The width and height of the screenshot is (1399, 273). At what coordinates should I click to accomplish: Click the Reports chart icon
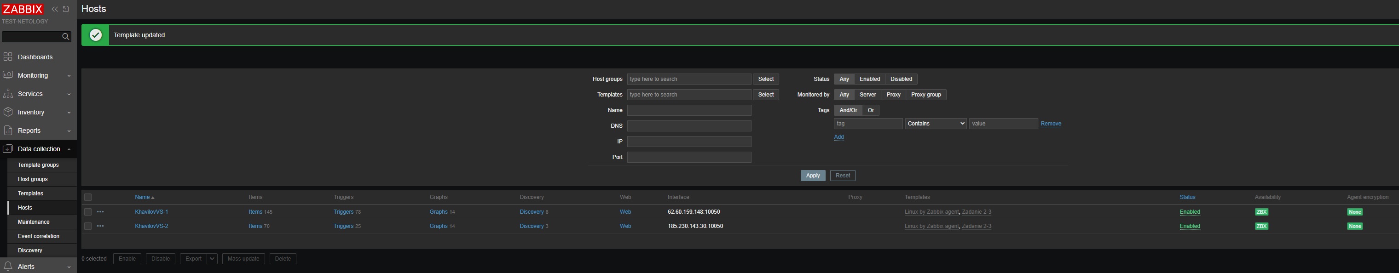point(8,131)
